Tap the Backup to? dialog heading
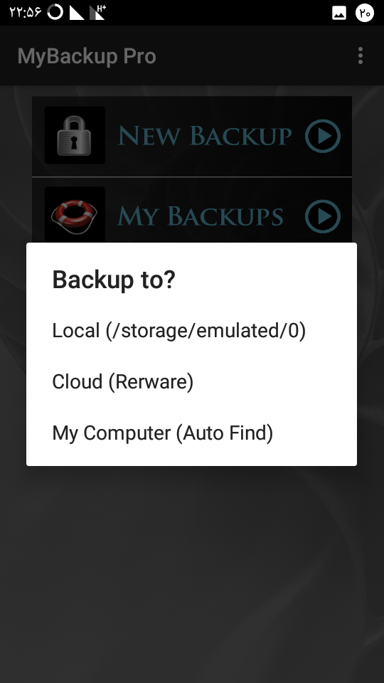384x683 pixels. [x=114, y=280]
